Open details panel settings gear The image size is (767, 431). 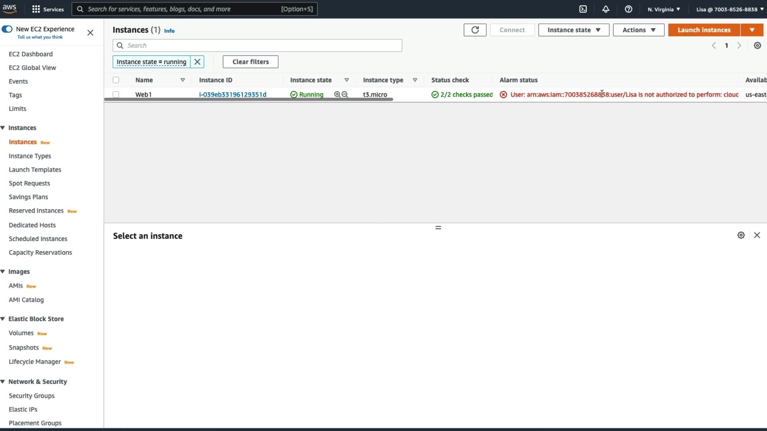coord(741,235)
